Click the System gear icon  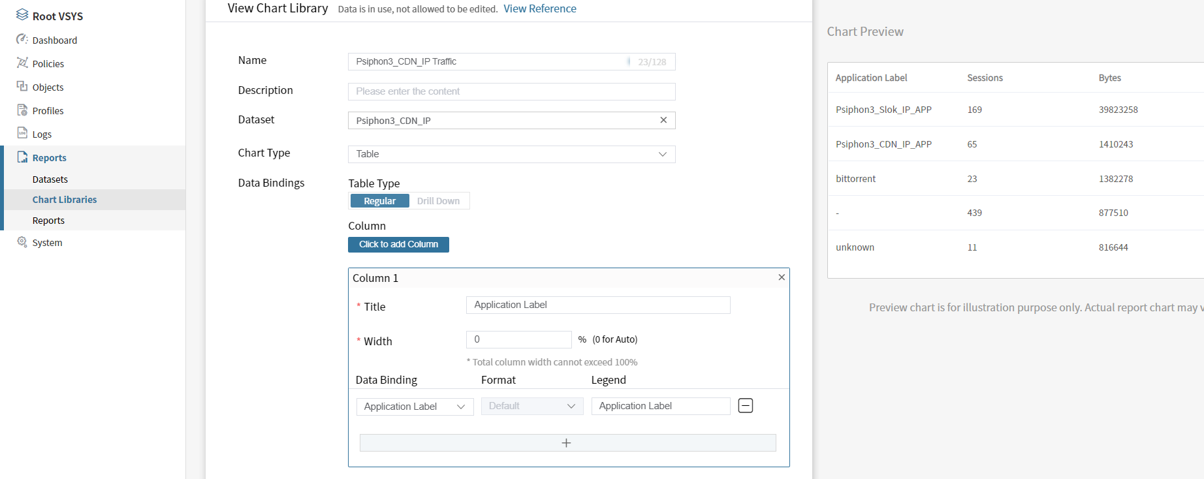point(22,242)
